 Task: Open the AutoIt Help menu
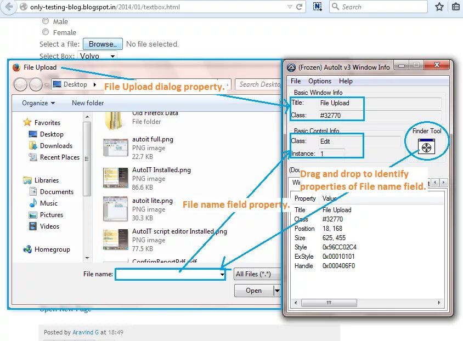pyautogui.click(x=346, y=81)
